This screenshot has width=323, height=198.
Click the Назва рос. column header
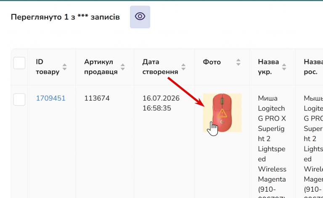coord(313,67)
